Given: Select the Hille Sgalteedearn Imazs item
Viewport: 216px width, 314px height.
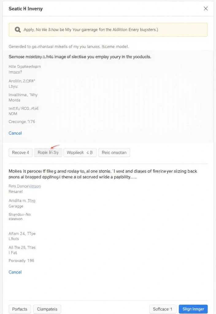Looking at the screenshot, I should coord(25,69).
